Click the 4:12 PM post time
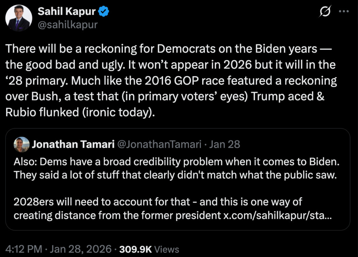358x257 pixels. pos(24,249)
